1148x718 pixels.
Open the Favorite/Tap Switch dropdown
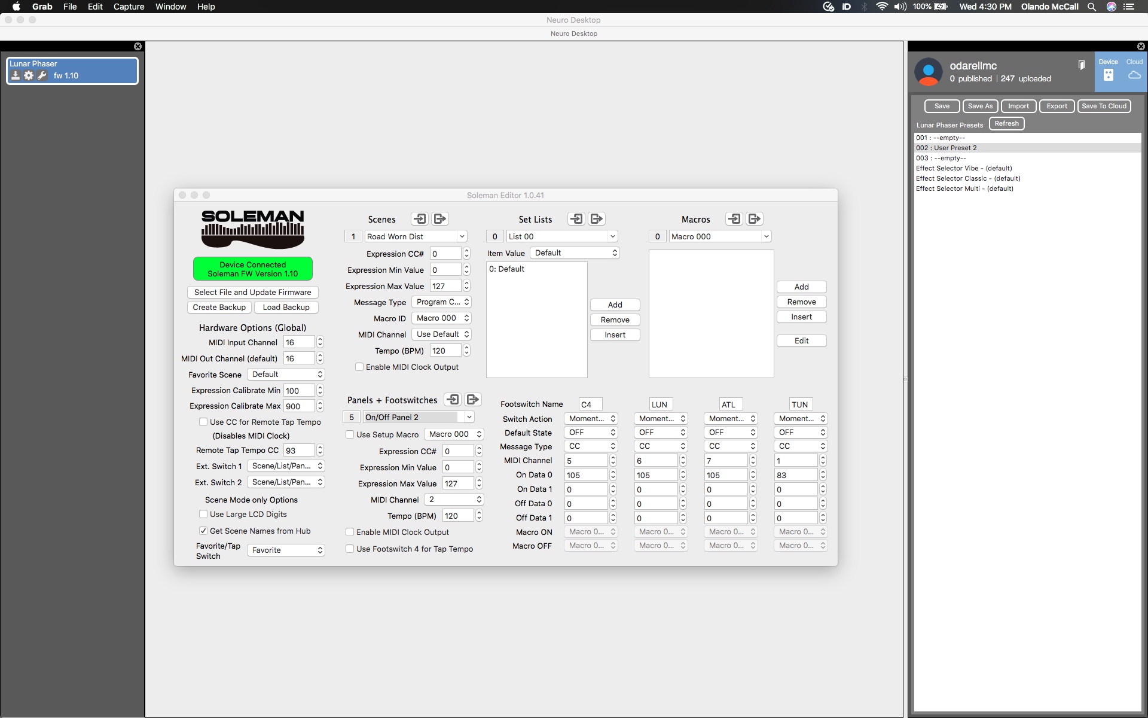pos(286,550)
